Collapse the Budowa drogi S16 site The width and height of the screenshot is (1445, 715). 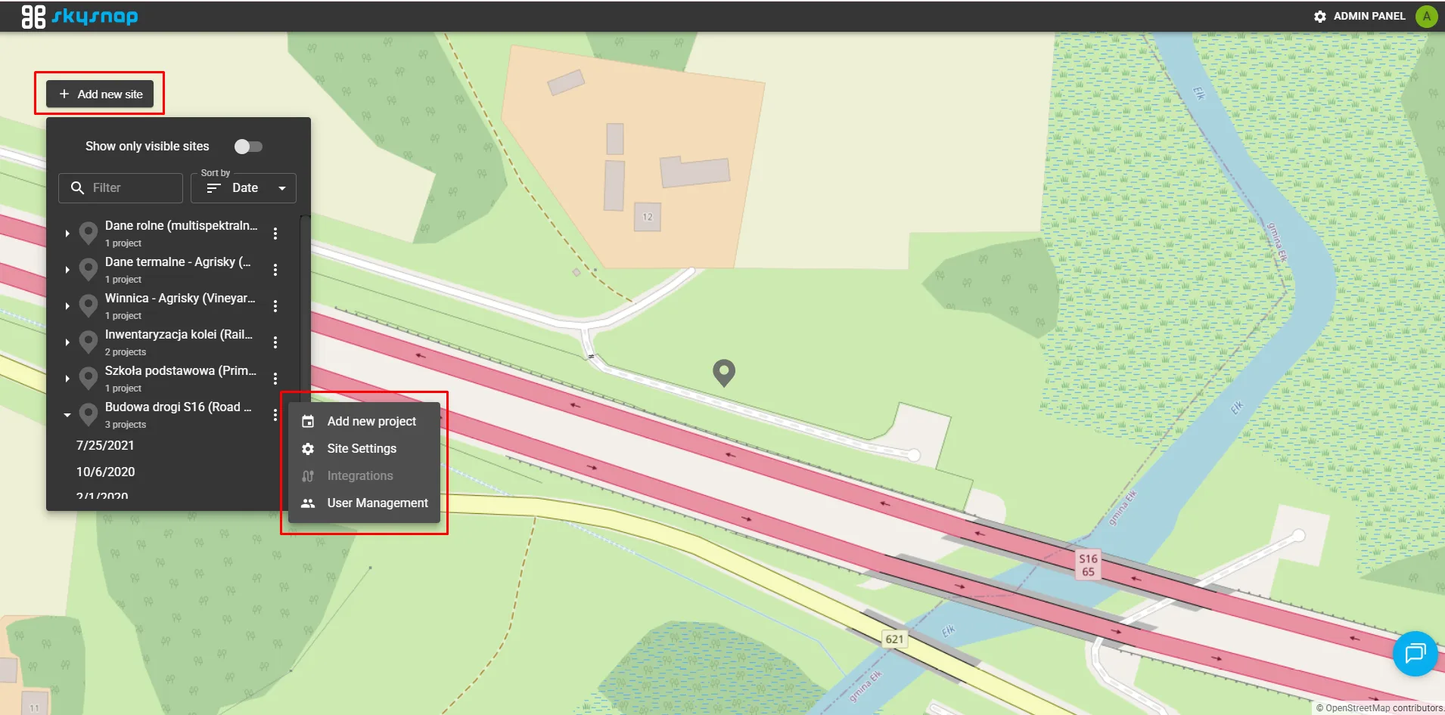67,415
